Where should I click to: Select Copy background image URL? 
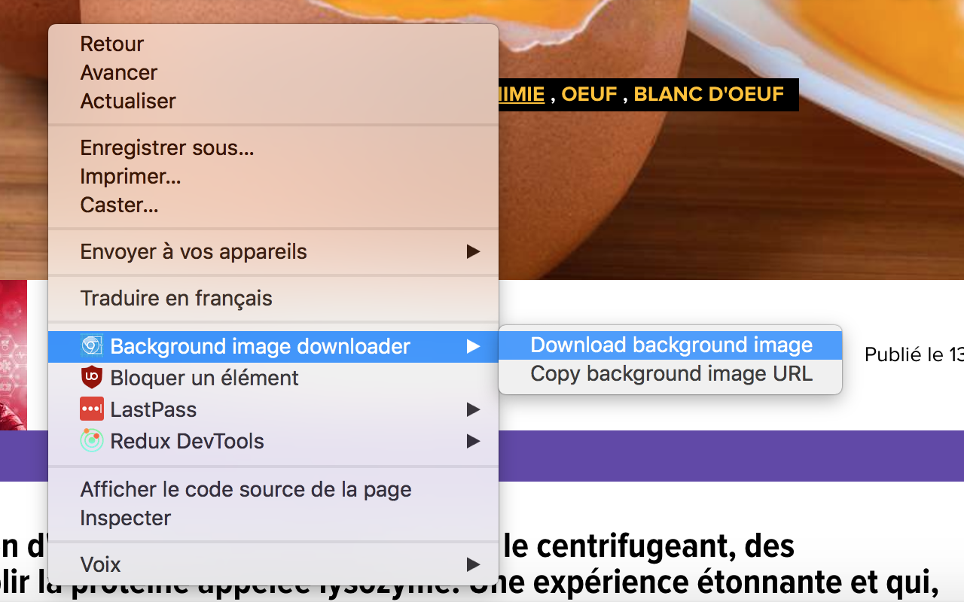(670, 373)
